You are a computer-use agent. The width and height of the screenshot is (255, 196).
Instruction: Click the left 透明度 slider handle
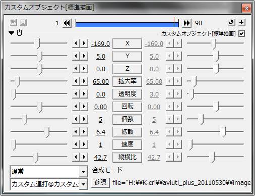(14, 94)
